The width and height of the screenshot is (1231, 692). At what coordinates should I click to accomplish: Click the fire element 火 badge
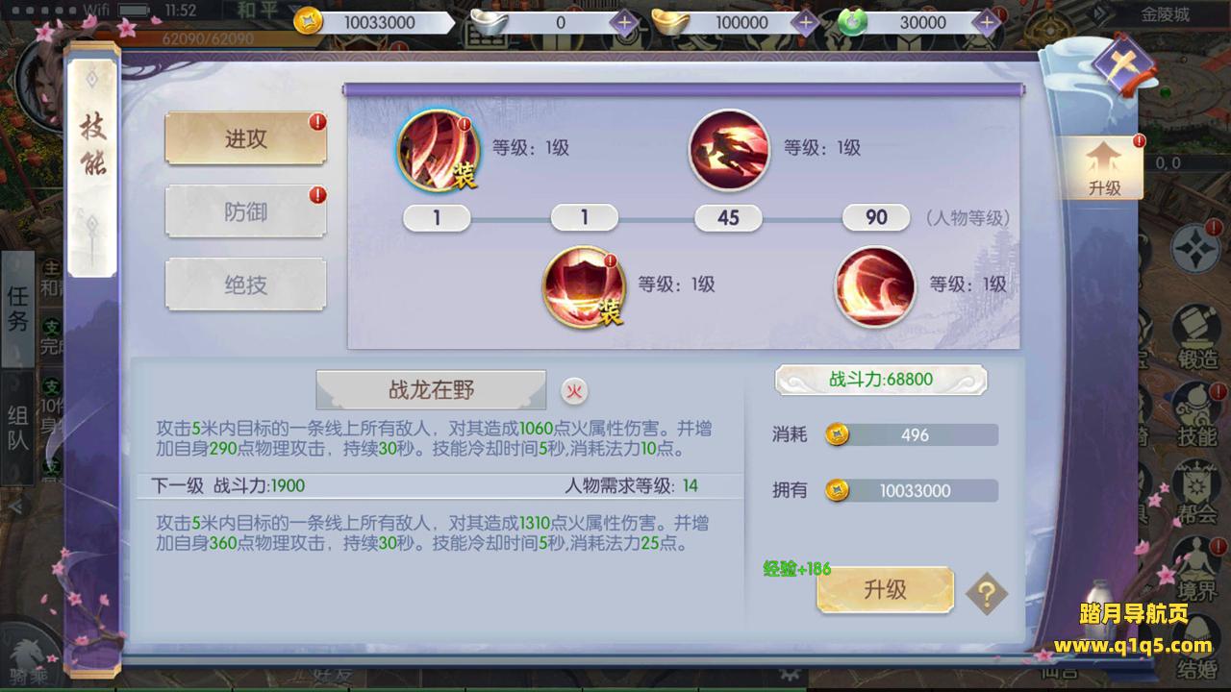(574, 390)
